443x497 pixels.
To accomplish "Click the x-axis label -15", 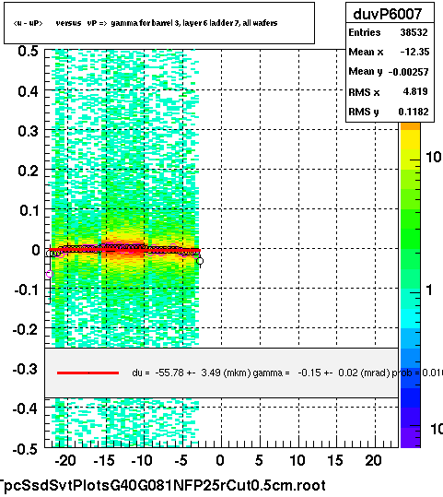I will [x=104, y=460].
